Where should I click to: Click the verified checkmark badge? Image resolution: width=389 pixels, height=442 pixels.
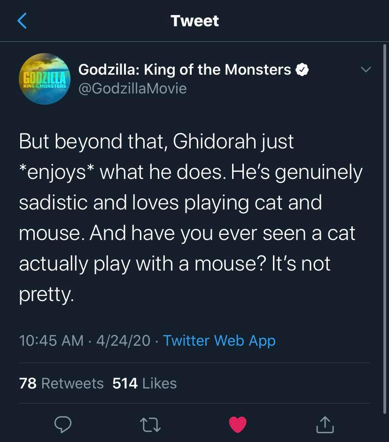[303, 69]
